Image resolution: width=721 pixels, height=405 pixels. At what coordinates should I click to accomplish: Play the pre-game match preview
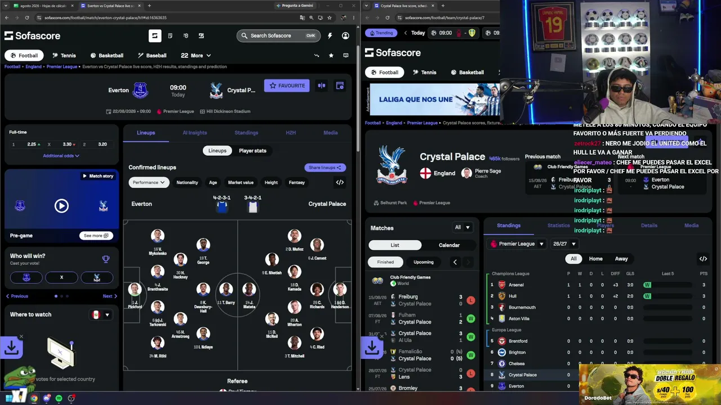click(x=61, y=206)
